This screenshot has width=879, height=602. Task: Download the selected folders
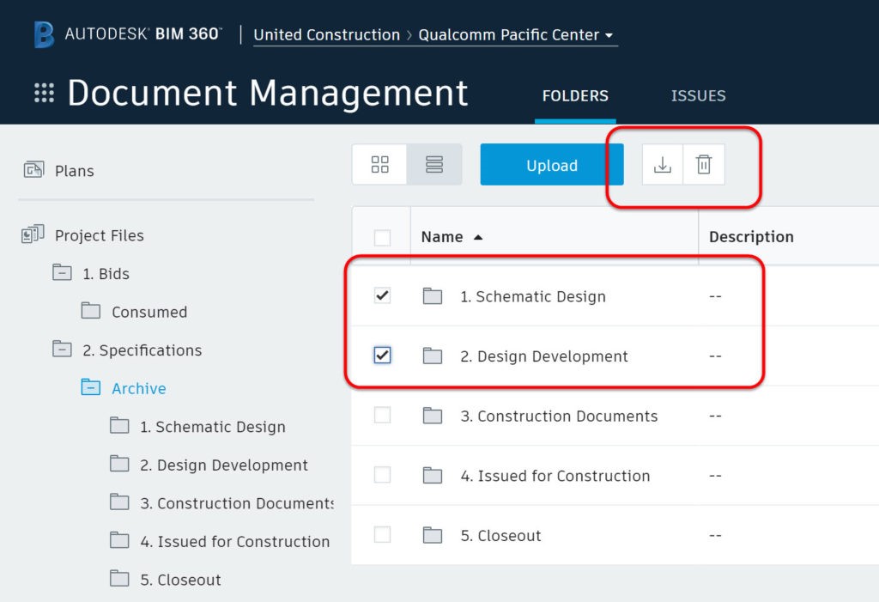[x=663, y=164]
